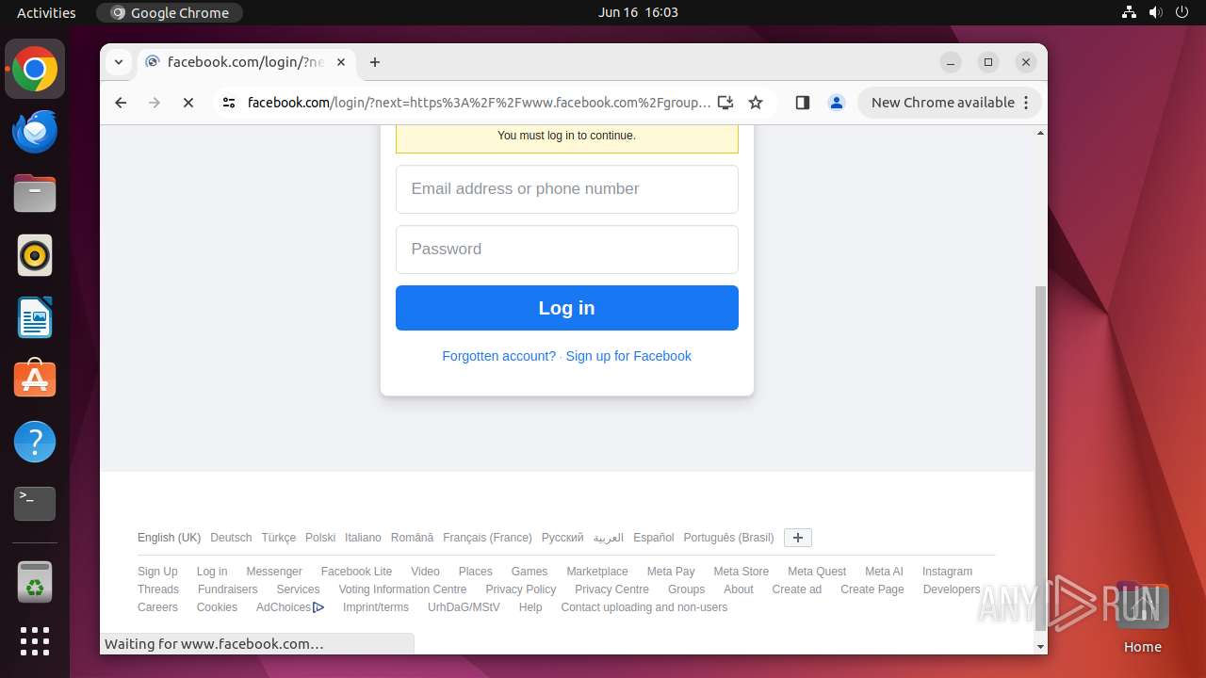The height and width of the screenshot is (678, 1206).
Task: Open Messenger footer link
Action: [x=274, y=572]
